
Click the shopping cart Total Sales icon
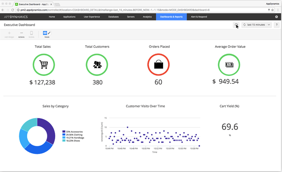(x=43, y=64)
